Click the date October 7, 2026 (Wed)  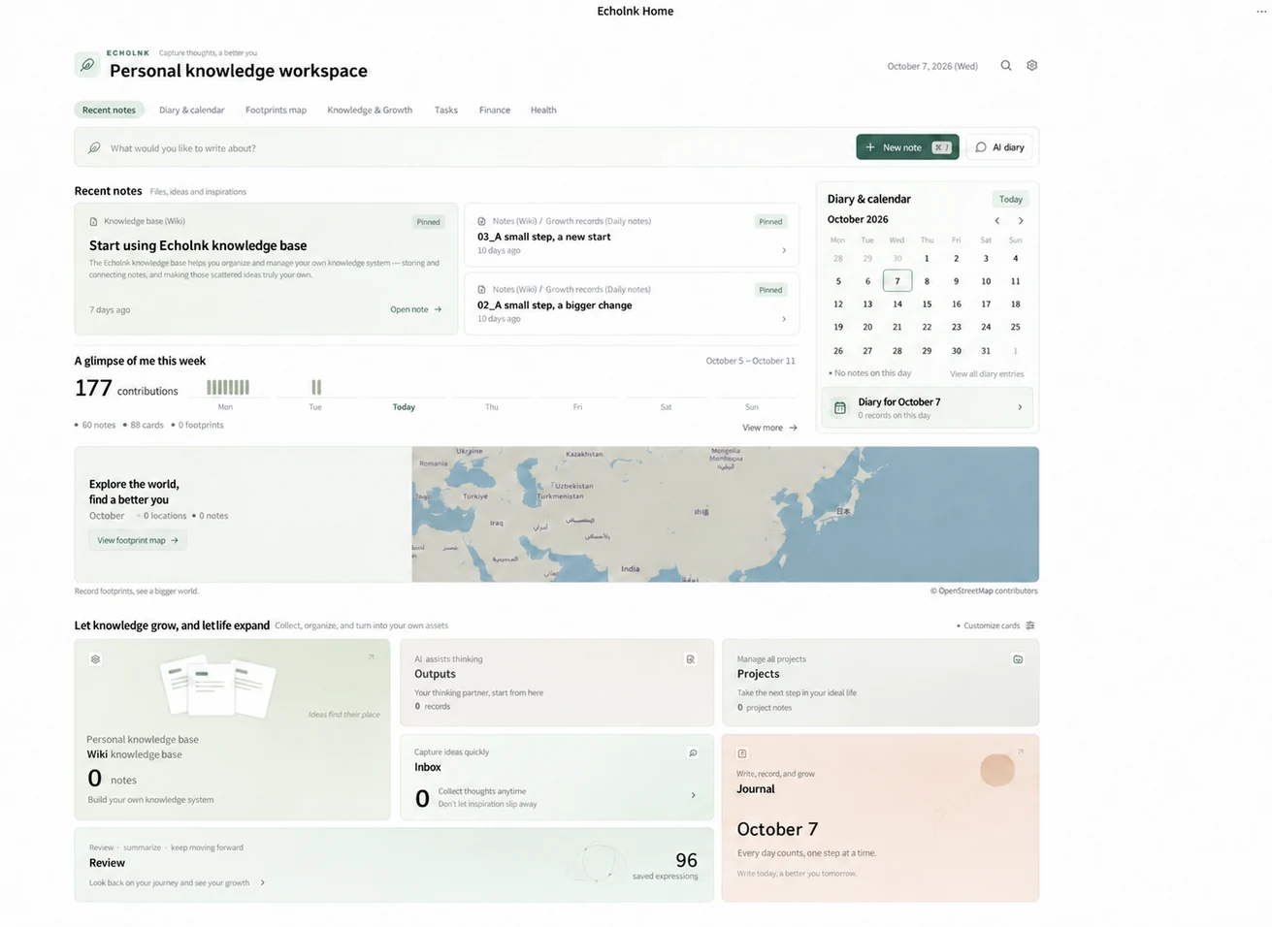click(x=932, y=66)
